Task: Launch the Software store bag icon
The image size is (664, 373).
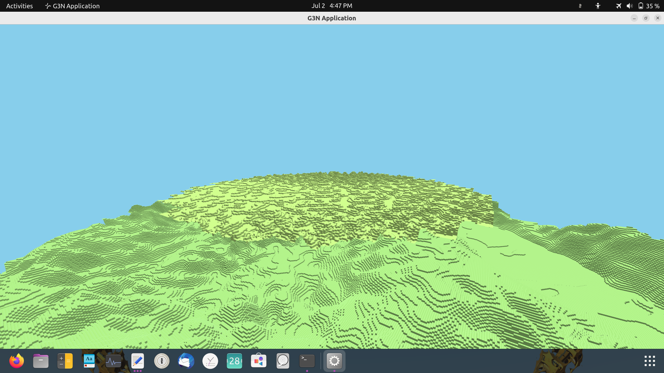Action: click(x=259, y=361)
